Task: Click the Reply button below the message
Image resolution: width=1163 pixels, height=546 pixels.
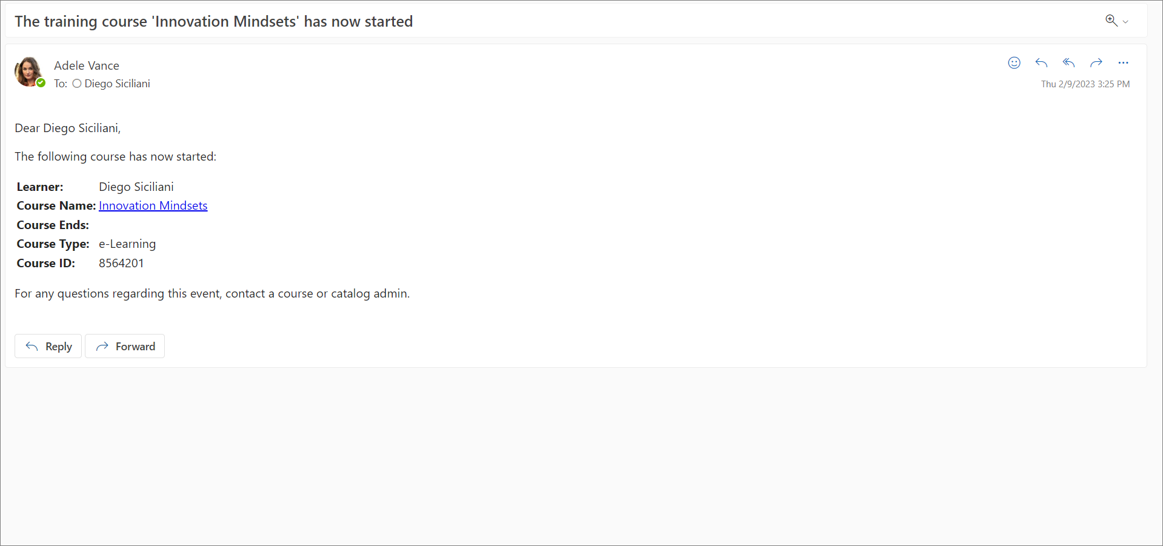Action: [48, 346]
